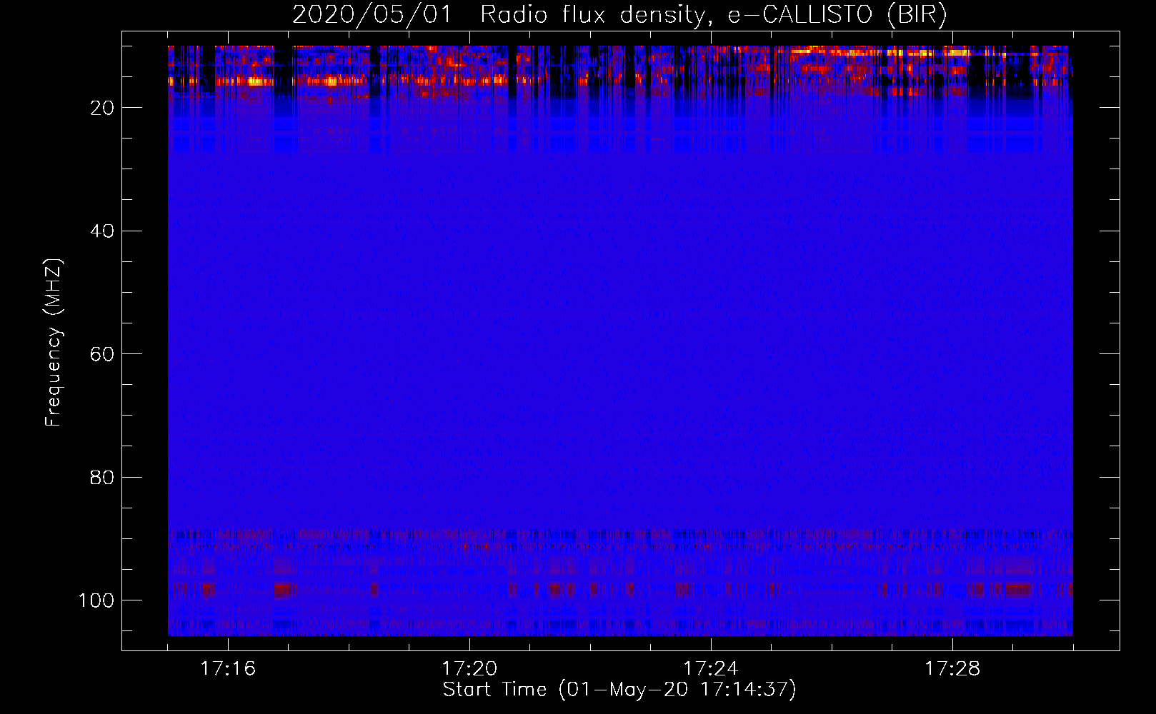The image size is (1156, 714).
Task: Select the 'Frequency (MHZ)' axis label
Action: pos(54,342)
